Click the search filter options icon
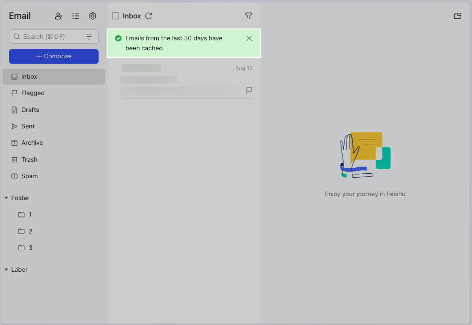Image resolution: width=472 pixels, height=325 pixels. [x=89, y=37]
